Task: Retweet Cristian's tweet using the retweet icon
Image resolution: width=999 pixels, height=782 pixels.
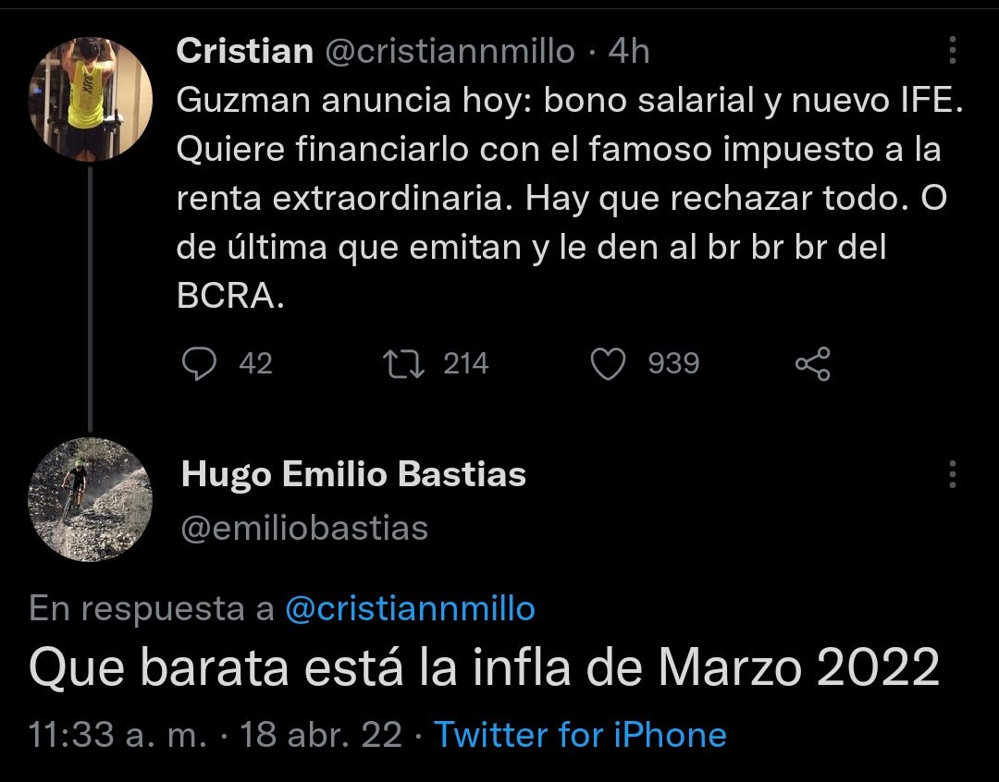Action: (x=405, y=363)
